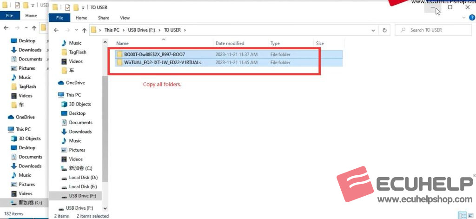The height and width of the screenshot is (219, 476).
Task: Go back using the Back arrow in TO USER window
Action: coord(56,30)
